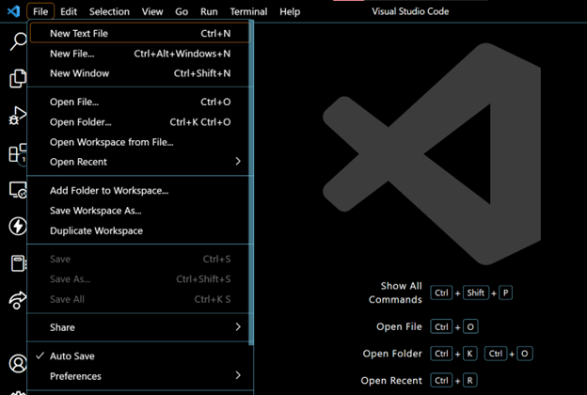Click the Open File watermark label
Screen dimensions: 587x395
click(399, 326)
